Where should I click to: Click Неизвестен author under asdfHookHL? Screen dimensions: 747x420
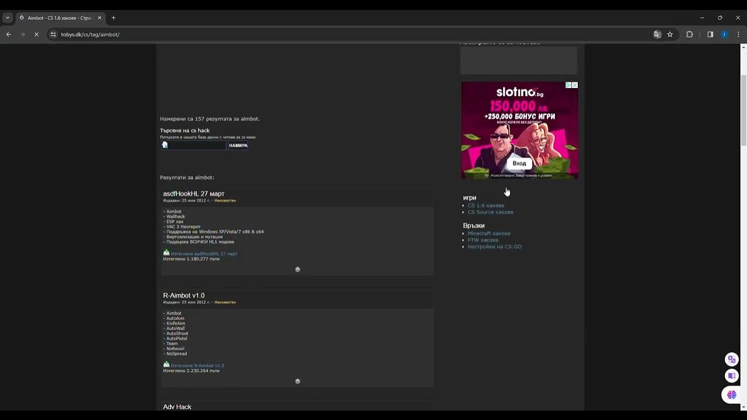225,201
